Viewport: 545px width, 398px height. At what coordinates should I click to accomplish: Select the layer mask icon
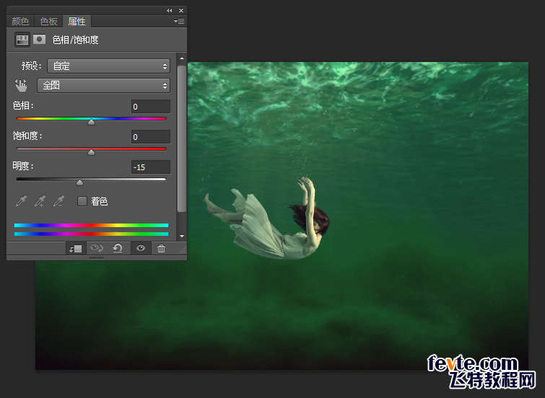pyautogui.click(x=39, y=40)
